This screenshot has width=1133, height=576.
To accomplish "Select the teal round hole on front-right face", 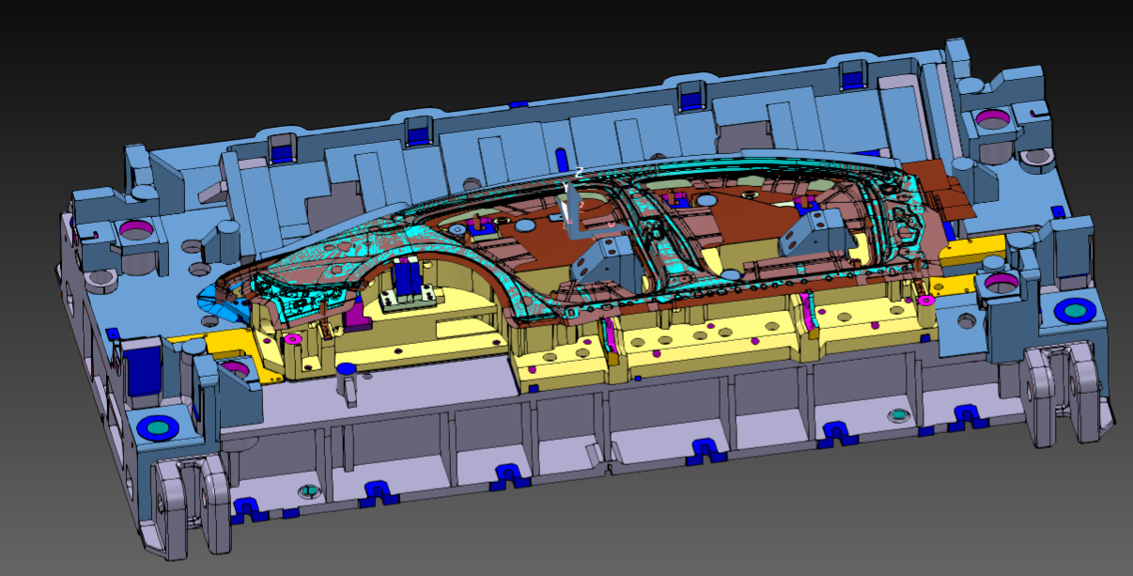I will pyautogui.click(x=898, y=414).
